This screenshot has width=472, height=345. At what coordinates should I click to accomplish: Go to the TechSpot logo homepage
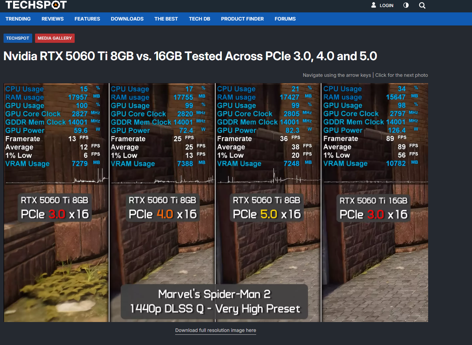click(x=36, y=5)
